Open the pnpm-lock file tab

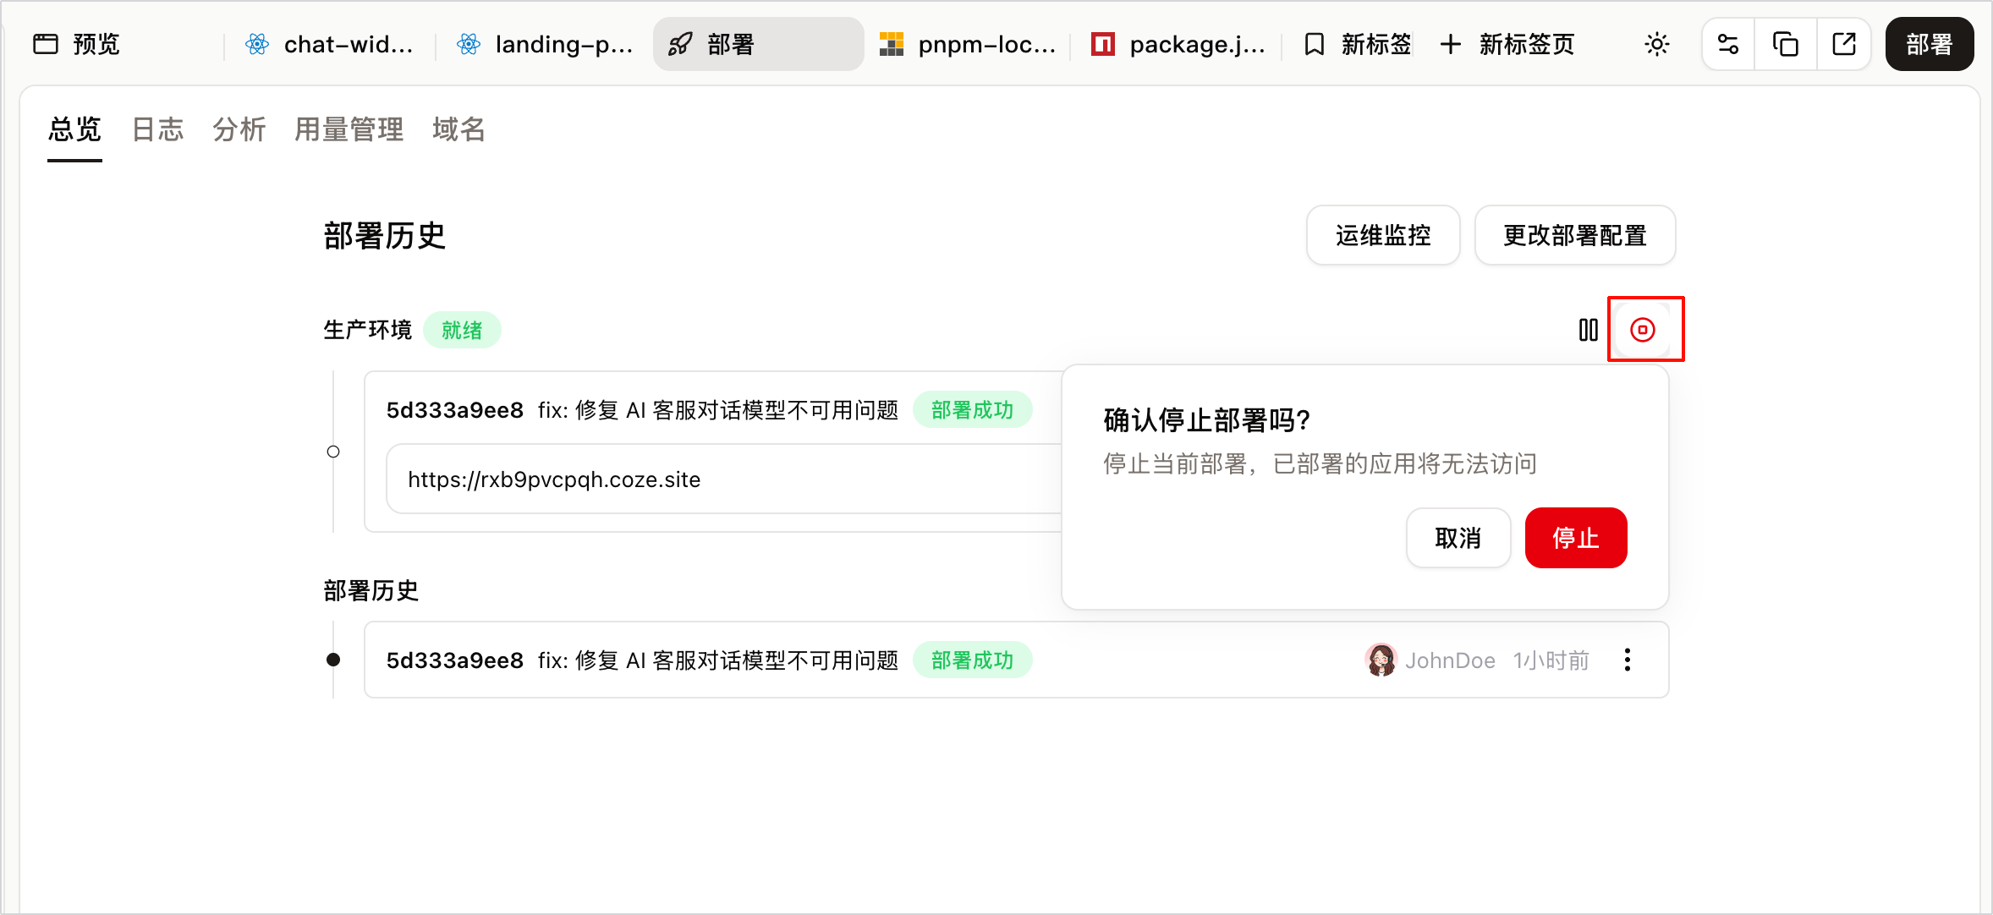[969, 44]
